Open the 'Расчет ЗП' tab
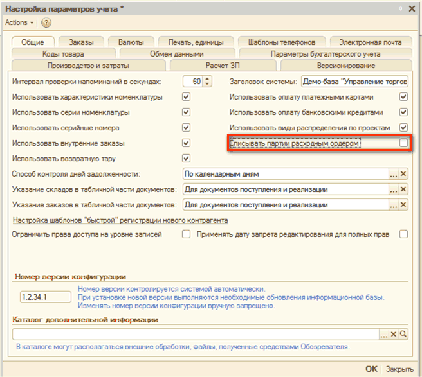Image resolution: width=422 pixels, height=377 pixels. click(223, 66)
